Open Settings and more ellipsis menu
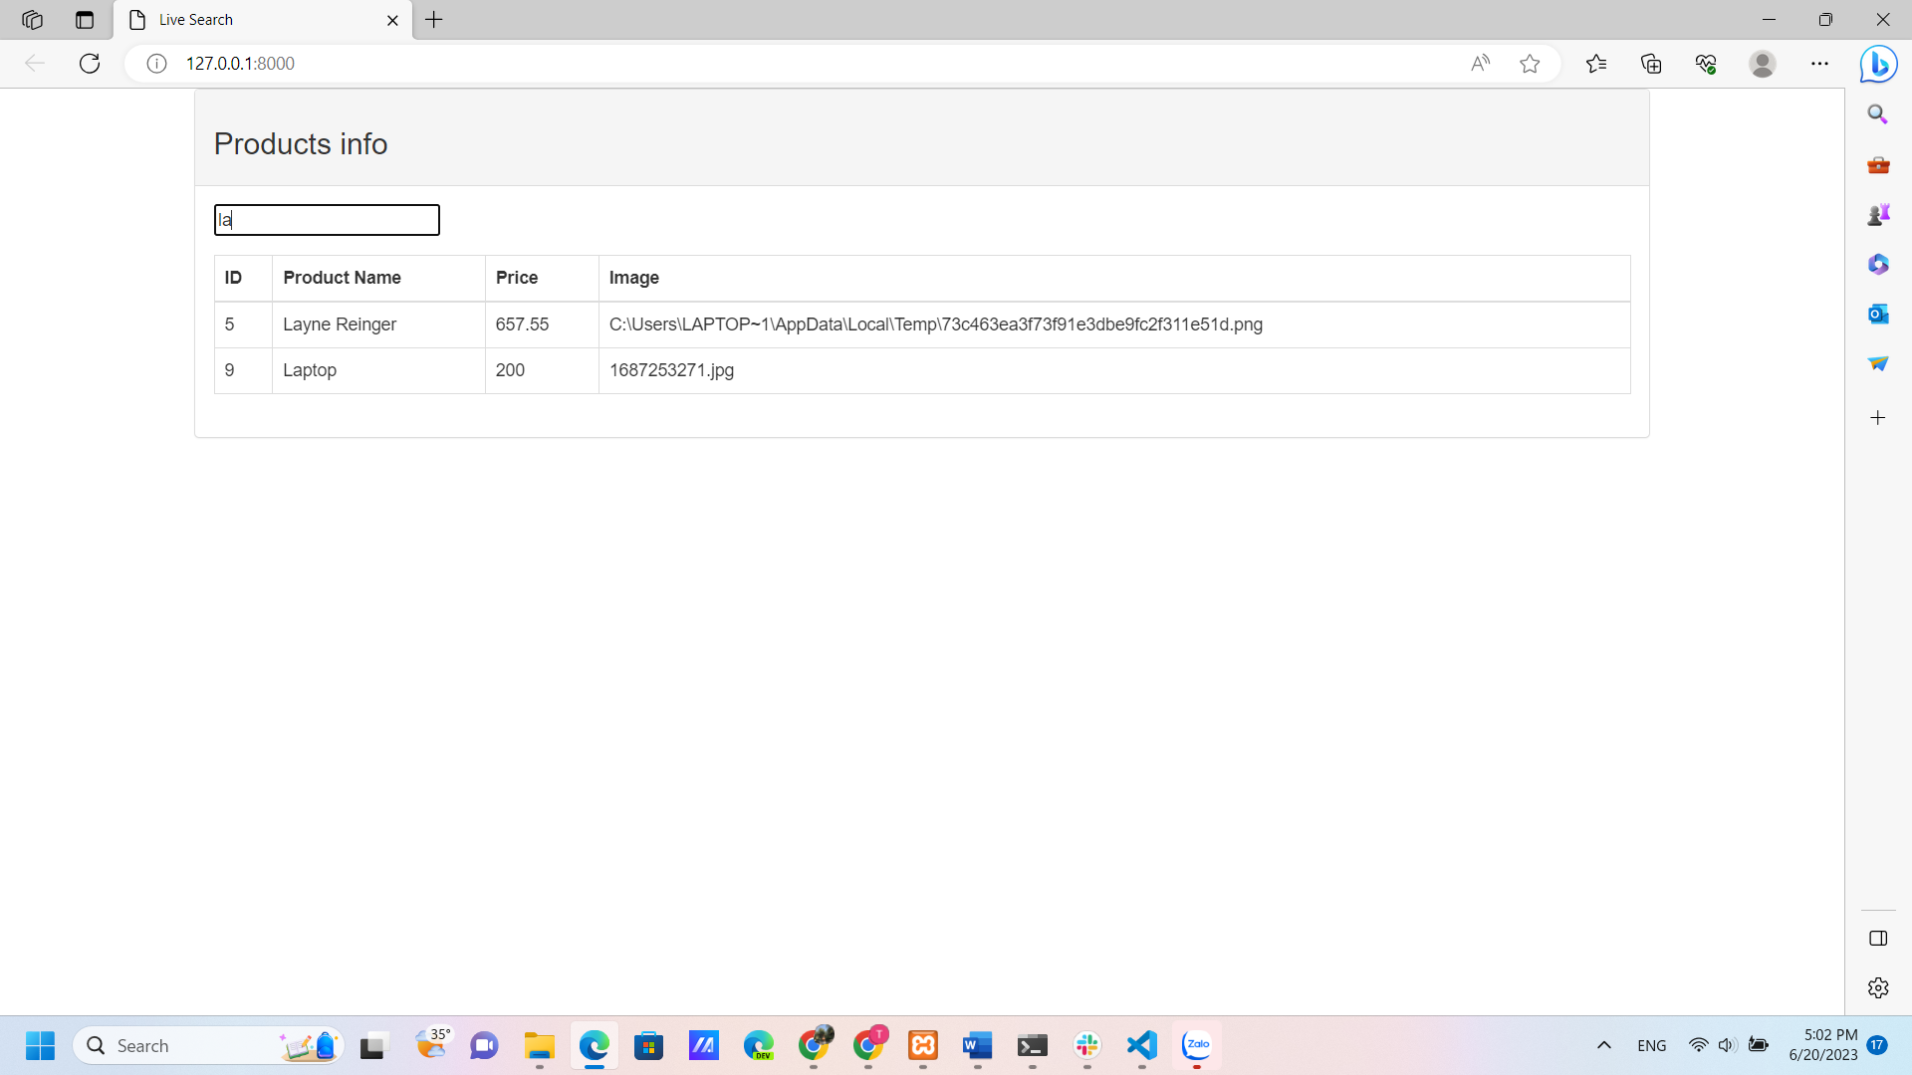Viewport: 1912px width, 1075px height. click(x=1819, y=64)
